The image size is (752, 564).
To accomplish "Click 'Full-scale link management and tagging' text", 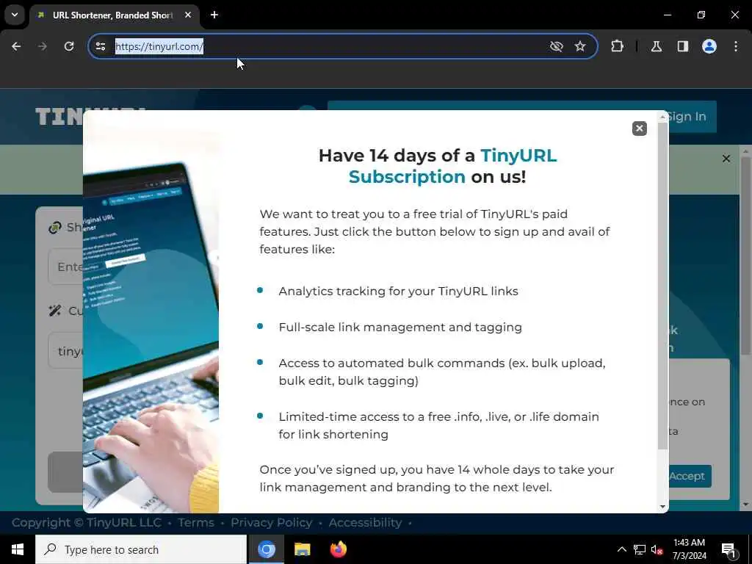I will (400, 327).
